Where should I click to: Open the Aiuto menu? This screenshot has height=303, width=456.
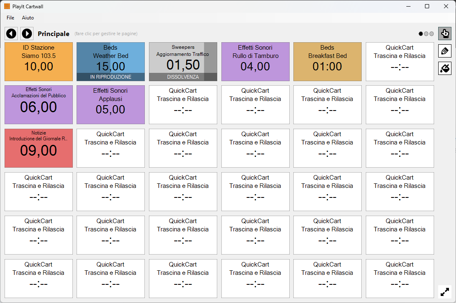pyautogui.click(x=28, y=18)
